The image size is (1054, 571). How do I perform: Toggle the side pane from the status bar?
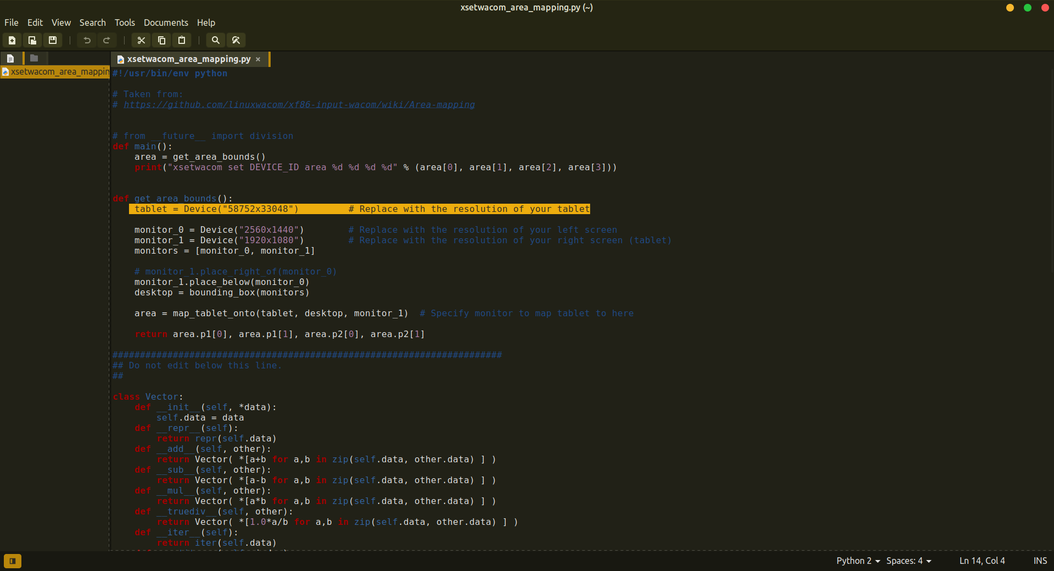pyautogui.click(x=12, y=561)
